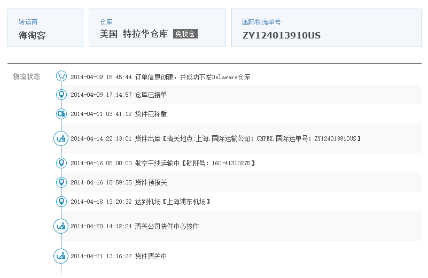Click the weighing icon beside 货件已称重
This screenshot has height=278, width=428.
61,113
